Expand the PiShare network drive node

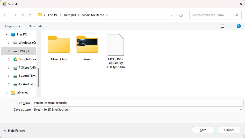coord(9,68)
